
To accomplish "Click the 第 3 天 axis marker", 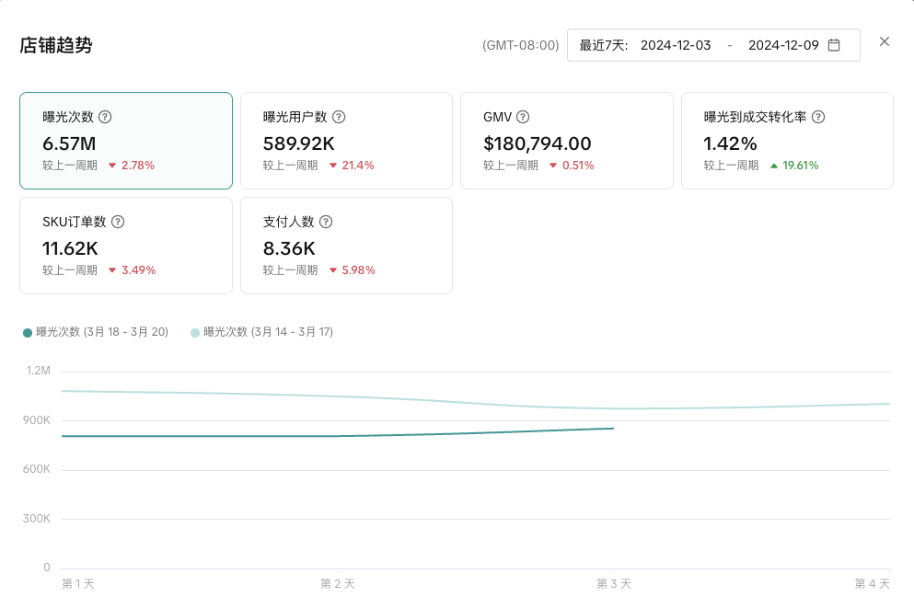I will tap(614, 583).
